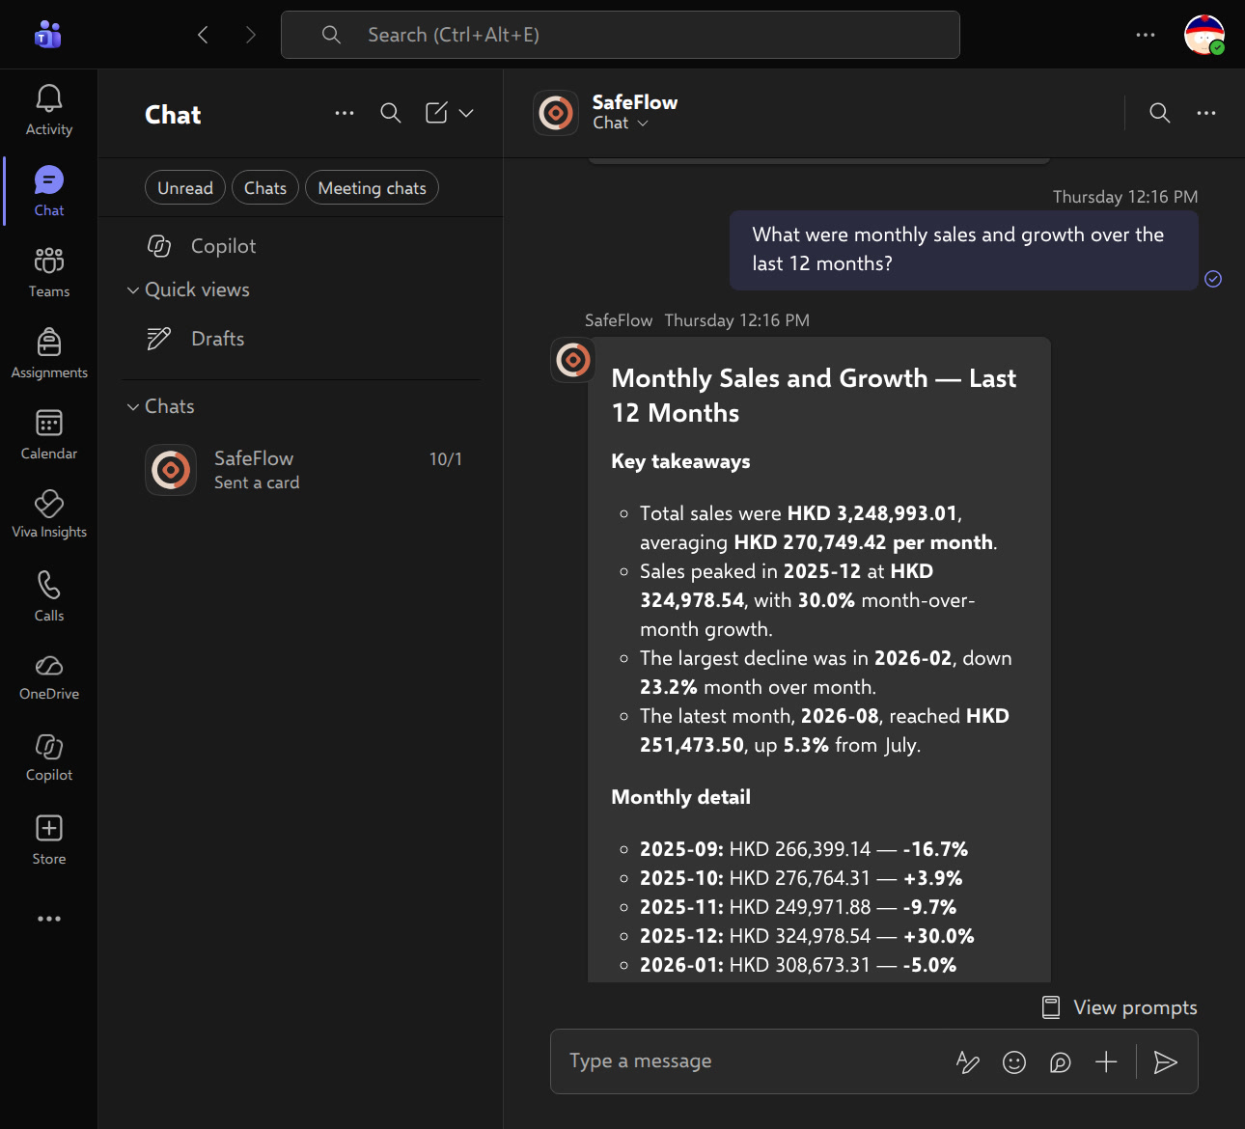Open Drafts in Quick views
The width and height of the screenshot is (1245, 1129).
300,339
